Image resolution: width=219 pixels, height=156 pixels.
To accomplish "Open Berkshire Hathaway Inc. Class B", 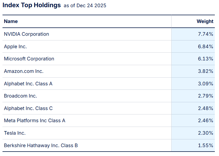I will pyautogui.click(x=41, y=145).
